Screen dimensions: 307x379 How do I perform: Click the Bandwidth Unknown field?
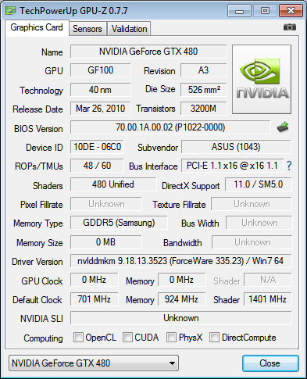tap(252, 242)
